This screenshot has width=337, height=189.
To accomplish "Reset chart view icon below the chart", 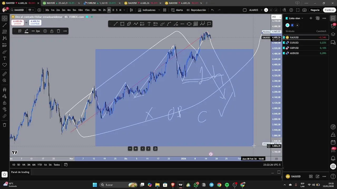I will pyautogui.click(x=155, y=149).
